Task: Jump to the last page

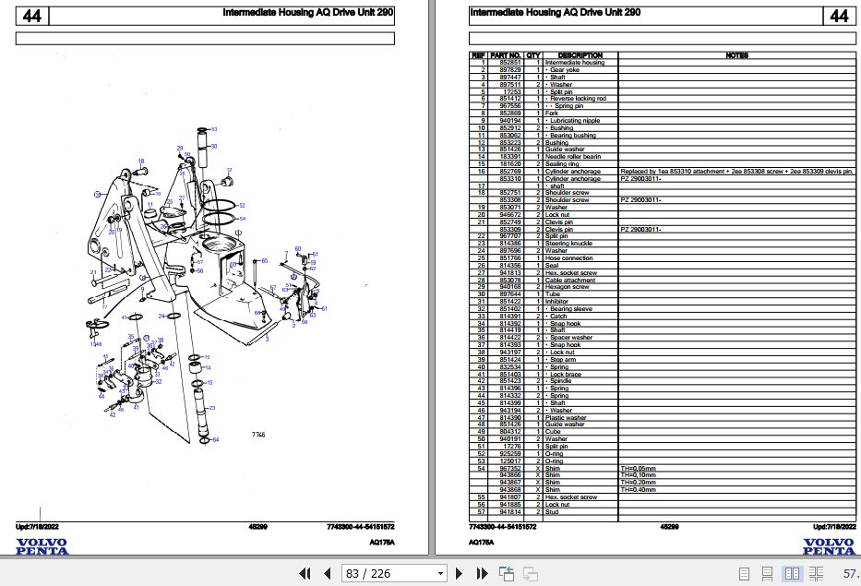Action: click(x=482, y=573)
